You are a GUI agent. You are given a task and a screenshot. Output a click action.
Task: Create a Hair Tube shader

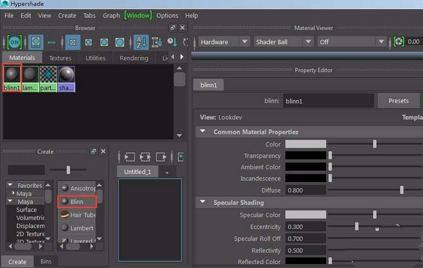77,215
